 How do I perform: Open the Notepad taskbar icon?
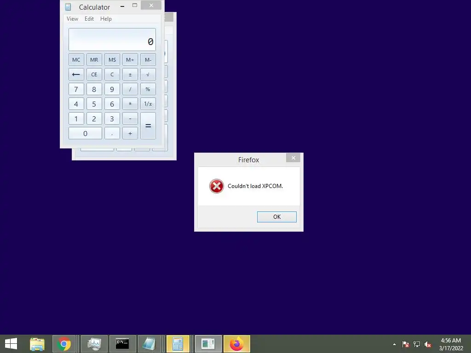click(149, 344)
